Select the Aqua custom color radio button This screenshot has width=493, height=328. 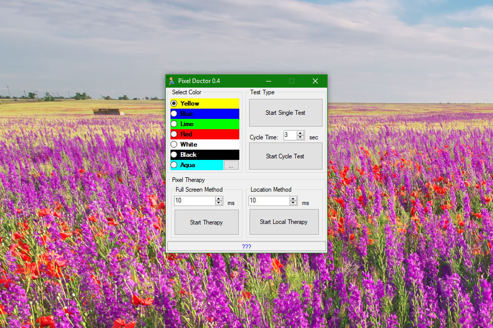174,165
